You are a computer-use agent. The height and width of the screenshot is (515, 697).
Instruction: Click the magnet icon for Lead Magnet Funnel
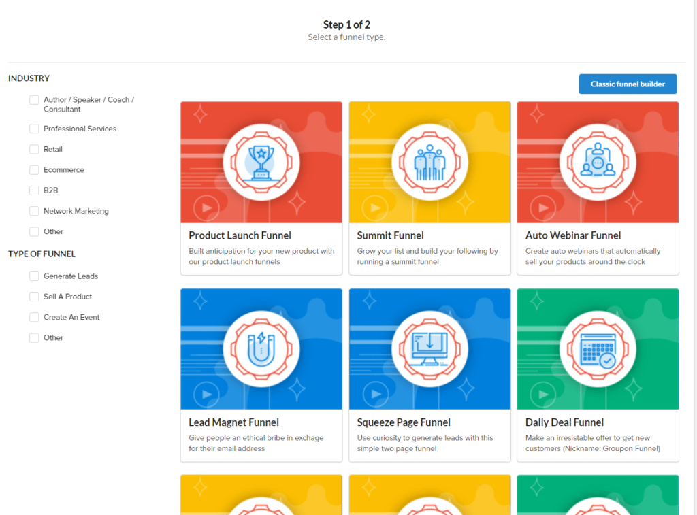[x=261, y=349]
